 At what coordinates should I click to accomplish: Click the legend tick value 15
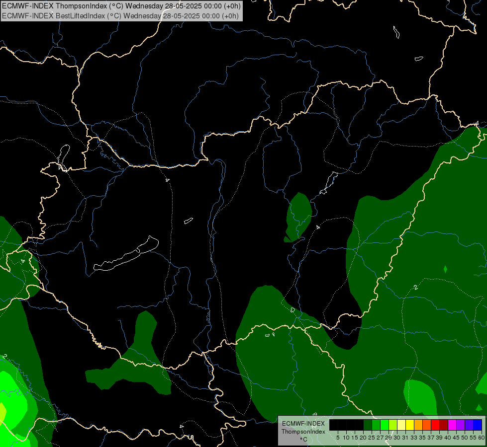pyautogui.click(x=355, y=438)
